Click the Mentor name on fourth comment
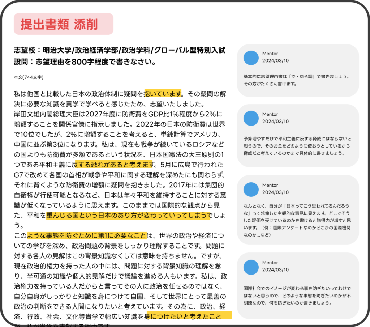 pos(270,263)
